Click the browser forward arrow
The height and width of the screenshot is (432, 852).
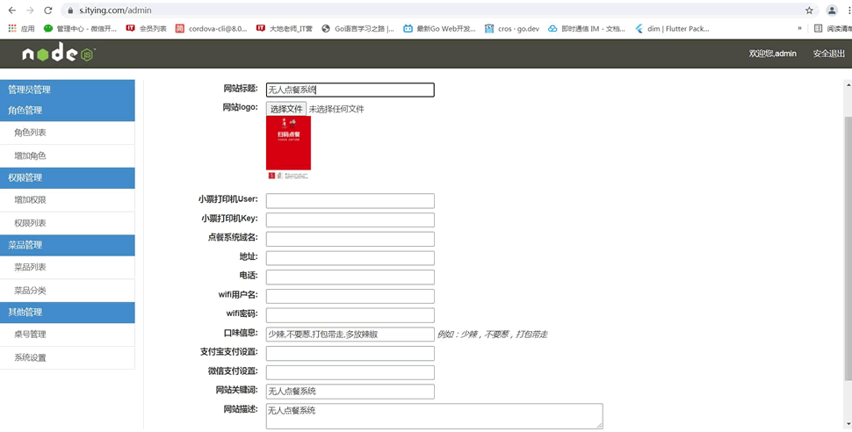[x=30, y=11]
